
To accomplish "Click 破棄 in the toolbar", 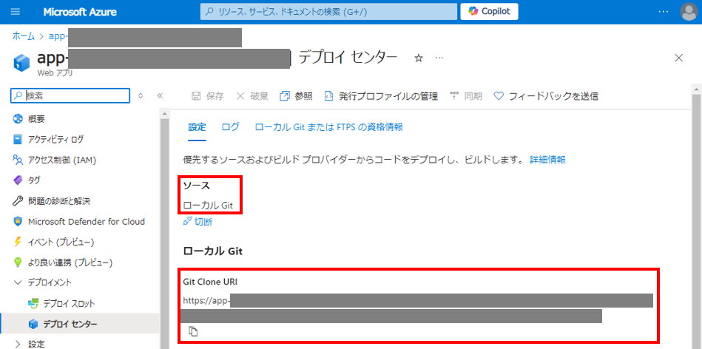I will (x=252, y=95).
